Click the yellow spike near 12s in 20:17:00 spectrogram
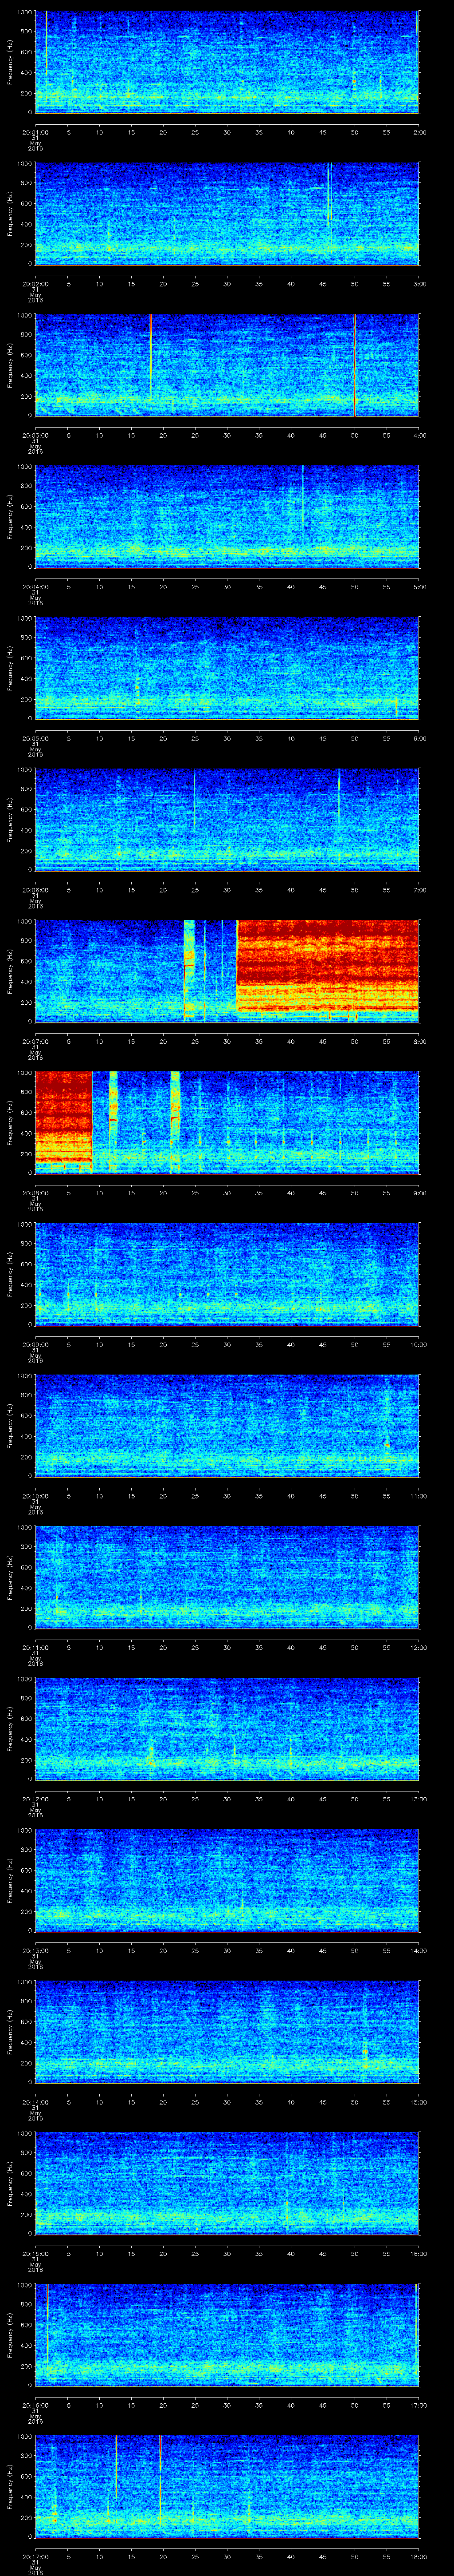454x2576 pixels. 117,2466
